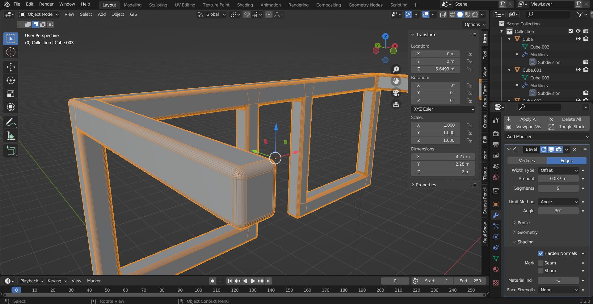
Task: Click the bevel Amount field
Action: coord(558,179)
